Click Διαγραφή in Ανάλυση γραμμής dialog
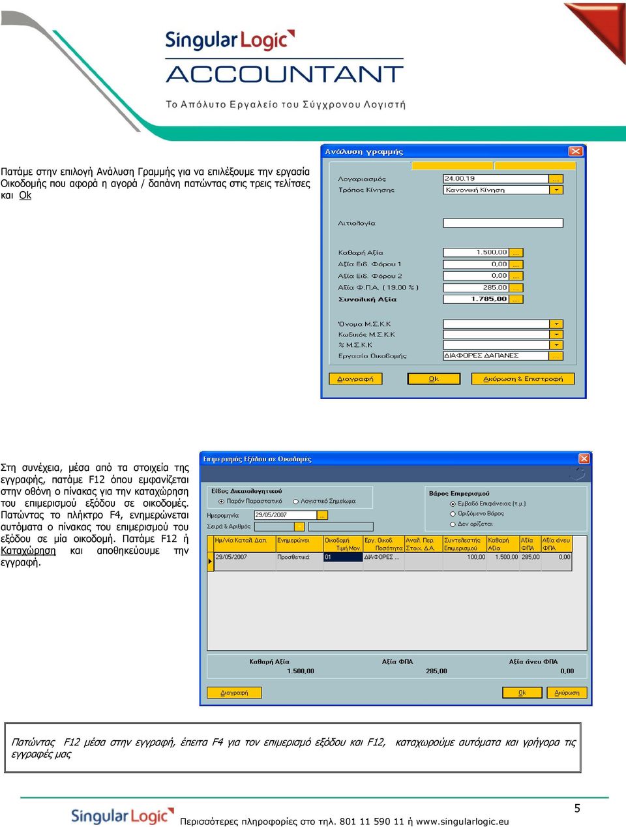 coord(355,379)
